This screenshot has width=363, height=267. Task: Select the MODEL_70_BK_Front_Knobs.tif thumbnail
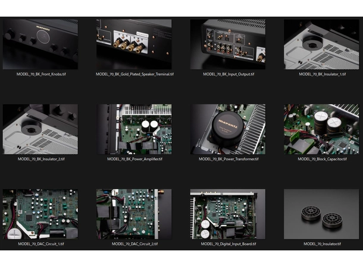40,44
